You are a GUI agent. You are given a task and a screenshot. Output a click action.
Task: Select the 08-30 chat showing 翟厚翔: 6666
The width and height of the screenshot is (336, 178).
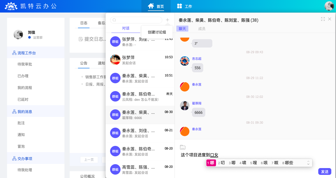pyautogui.click(x=140, y=115)
